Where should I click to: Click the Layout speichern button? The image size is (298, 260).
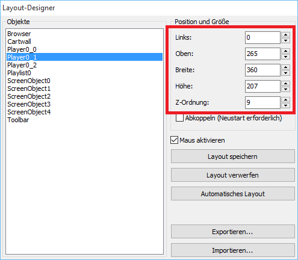(x=233, y=156)
